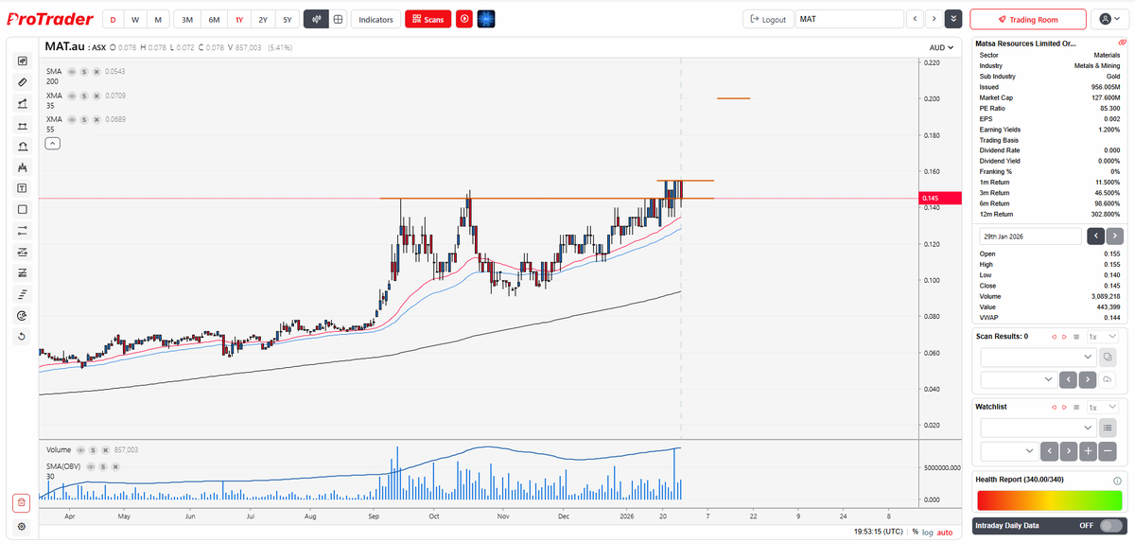Set chart range to 6M

pyautogui.click(x=213, y=19)
